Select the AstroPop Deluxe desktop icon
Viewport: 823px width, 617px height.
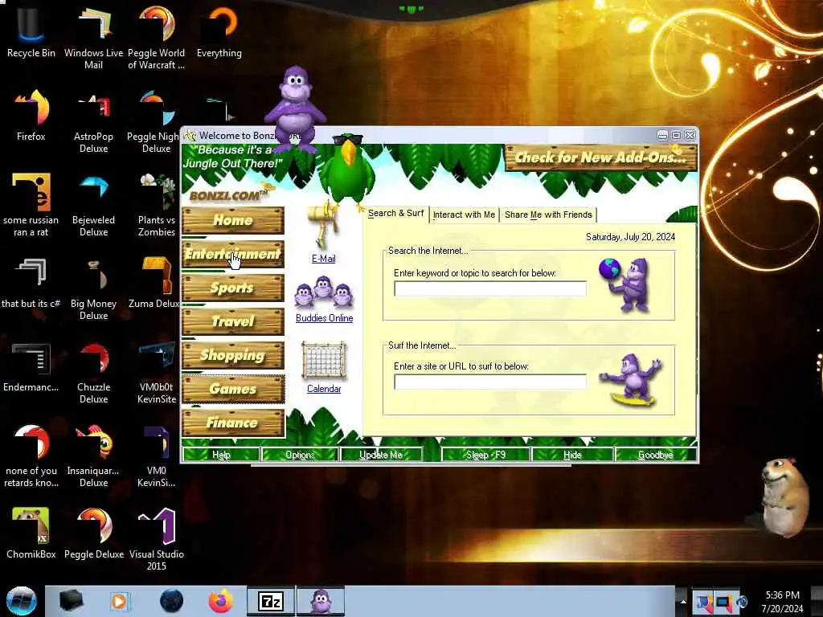point(93,121)
